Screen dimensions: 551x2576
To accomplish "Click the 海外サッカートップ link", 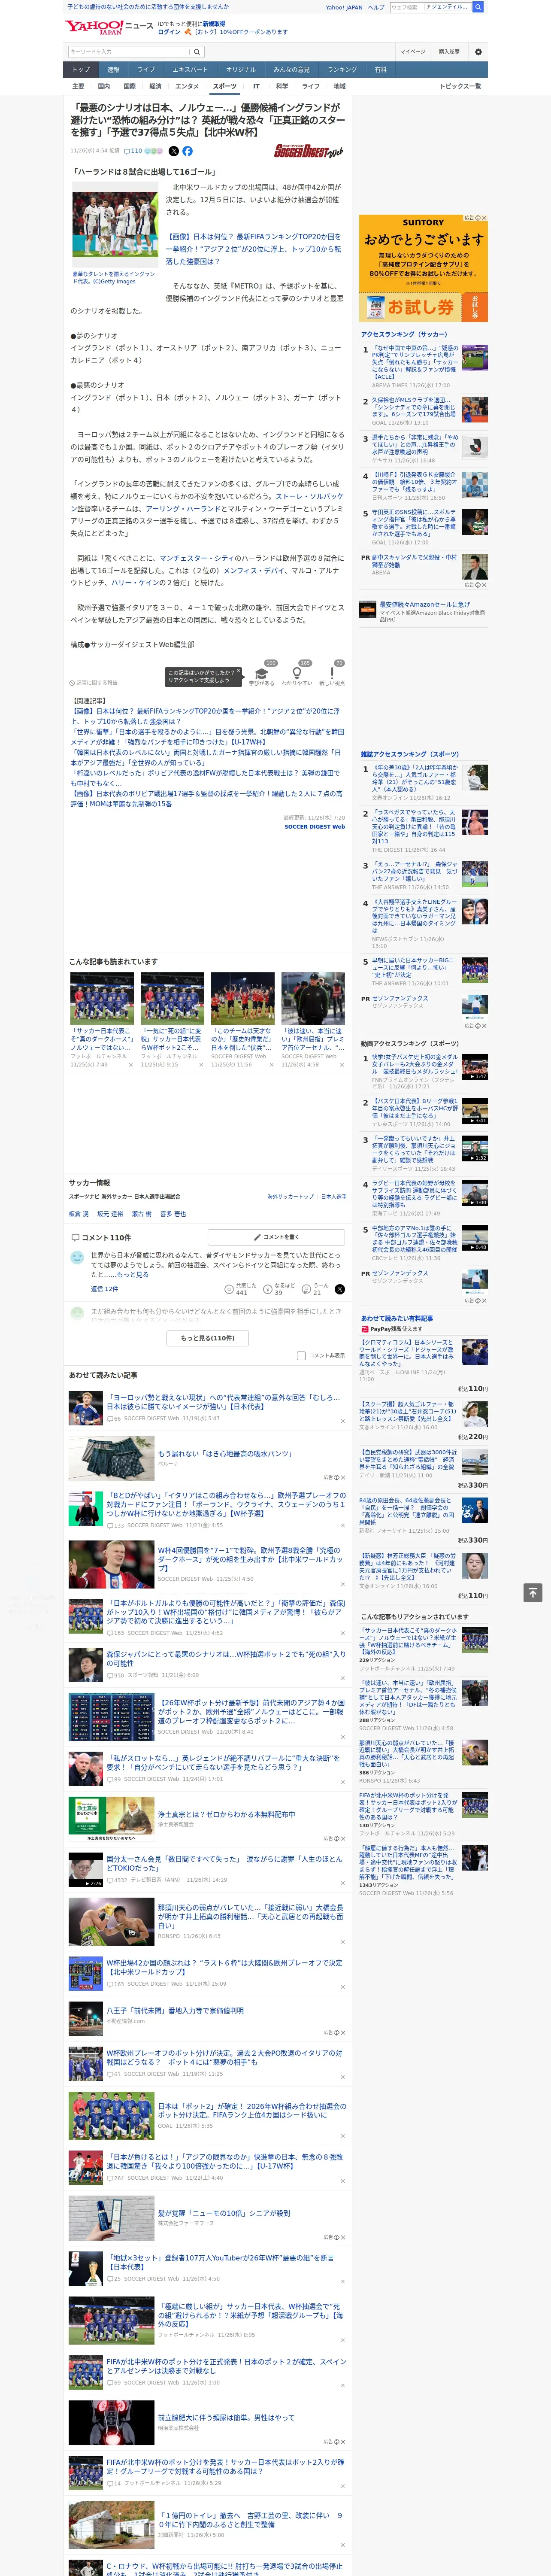I will [290, 1197].
